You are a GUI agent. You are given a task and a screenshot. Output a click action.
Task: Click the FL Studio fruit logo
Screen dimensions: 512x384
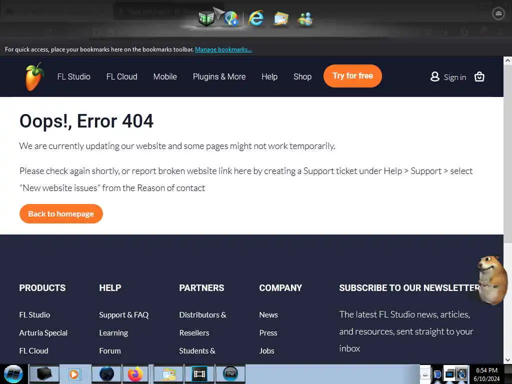(x=34, y=76)
